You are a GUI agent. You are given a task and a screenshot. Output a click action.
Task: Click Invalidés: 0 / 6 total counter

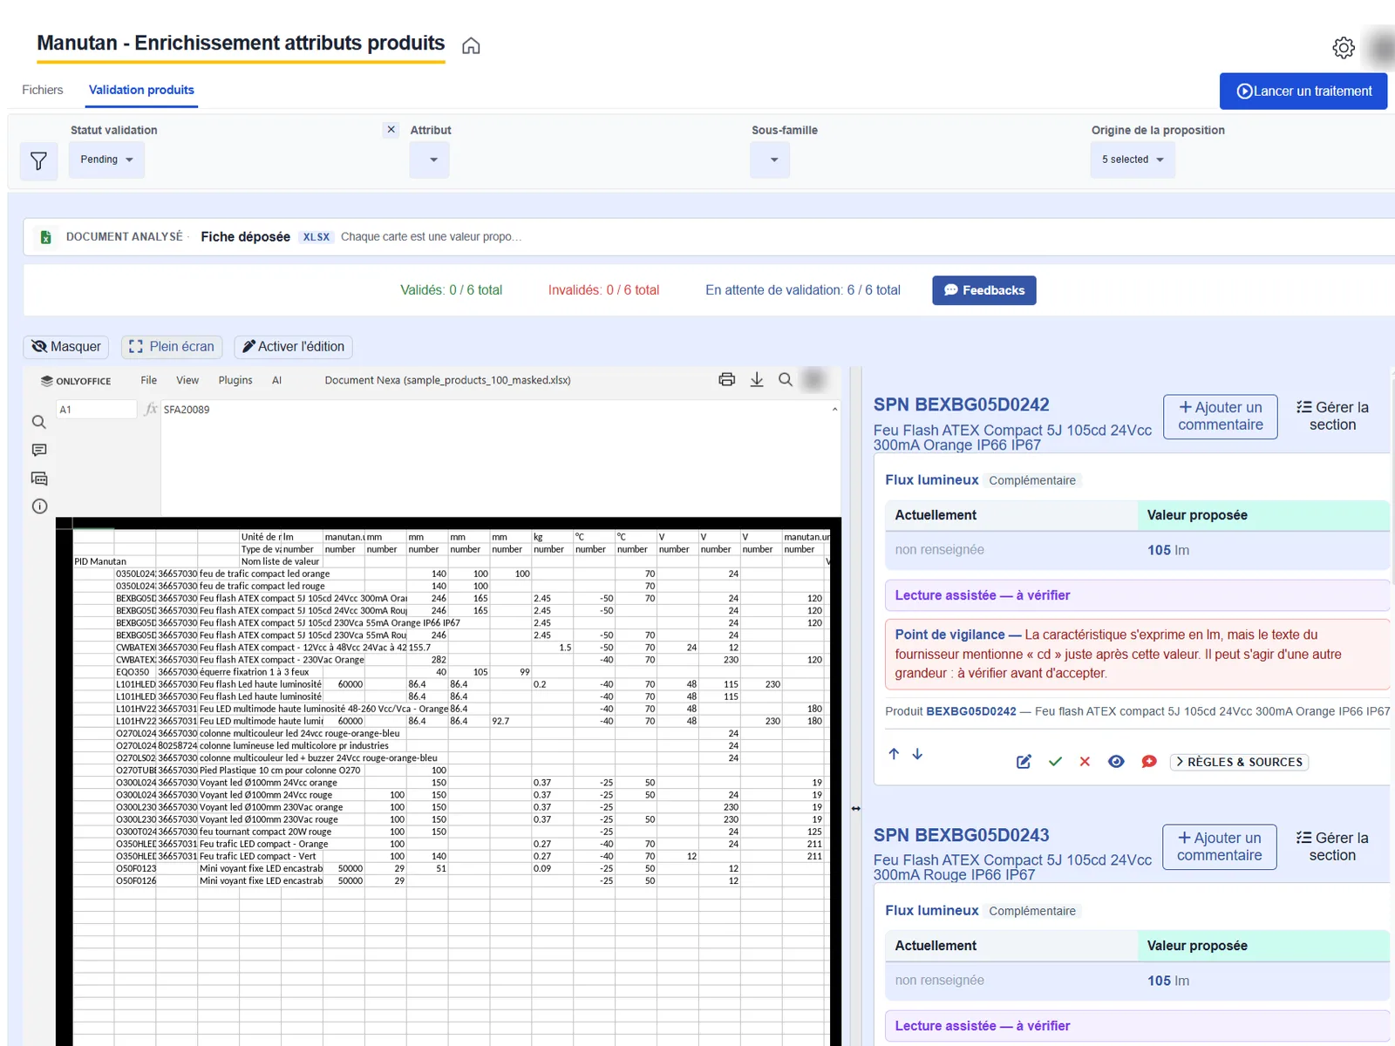point(603,290)
